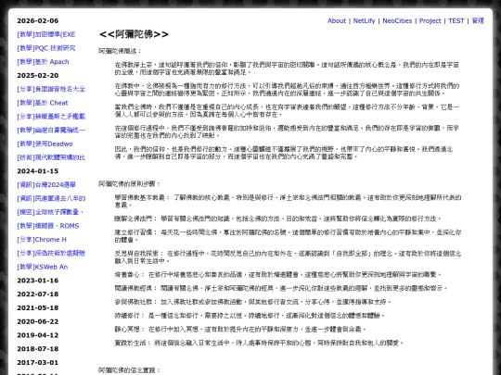501x375 pixels.
Task: Expand the 2017-03-01 date group
Action: (38, 363)
